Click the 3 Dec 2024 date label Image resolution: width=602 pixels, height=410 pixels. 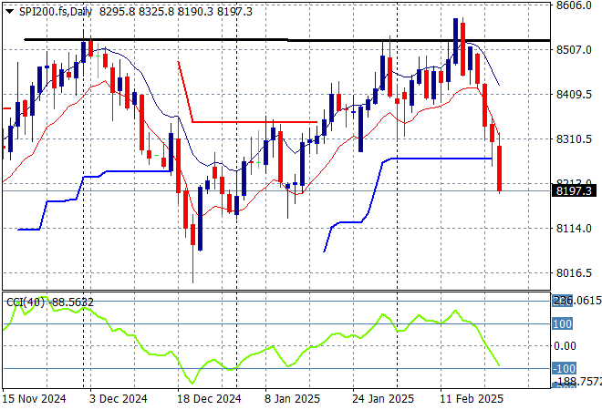click(118, 399)
